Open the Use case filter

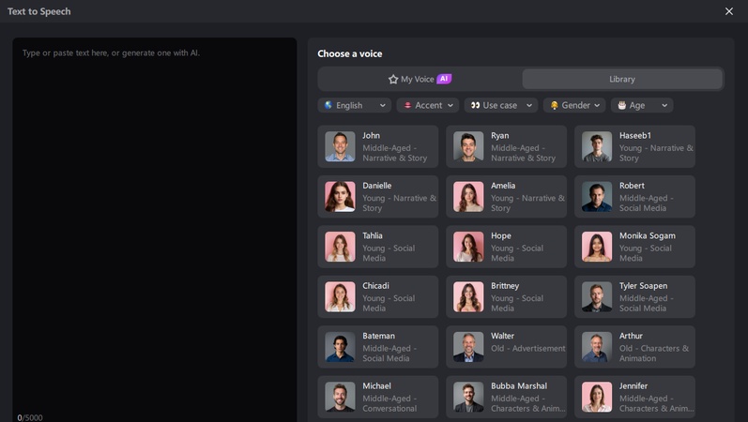coord(500,105)
